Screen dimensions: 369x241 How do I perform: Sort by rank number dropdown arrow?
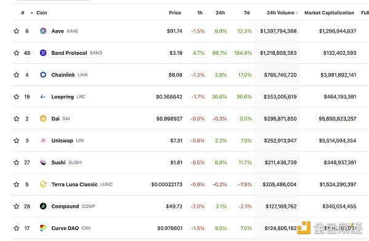pyautogui.click(x=32, y=13)
